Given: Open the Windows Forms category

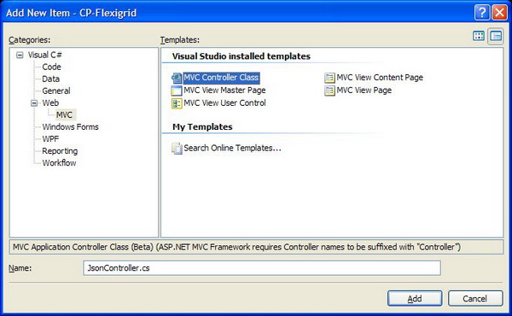Looking at the screenshot, I should [x=70, y=126].
